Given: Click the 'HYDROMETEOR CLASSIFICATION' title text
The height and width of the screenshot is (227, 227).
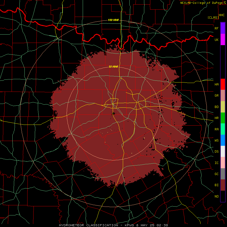Looking at the screenshot, I should [x=89, y=225].
